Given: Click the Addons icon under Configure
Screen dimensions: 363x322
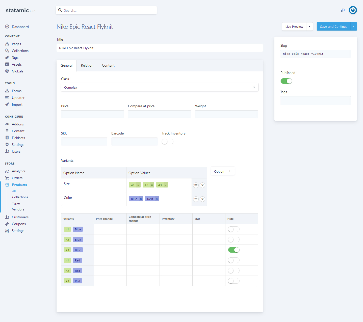Looking at the screenshot, I should [7, 124].
